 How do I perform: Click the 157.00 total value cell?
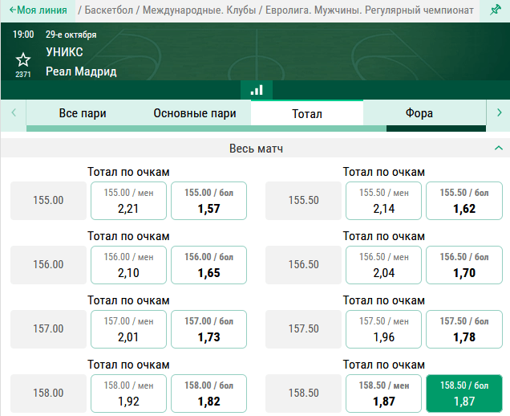click(x=48, y=328)
